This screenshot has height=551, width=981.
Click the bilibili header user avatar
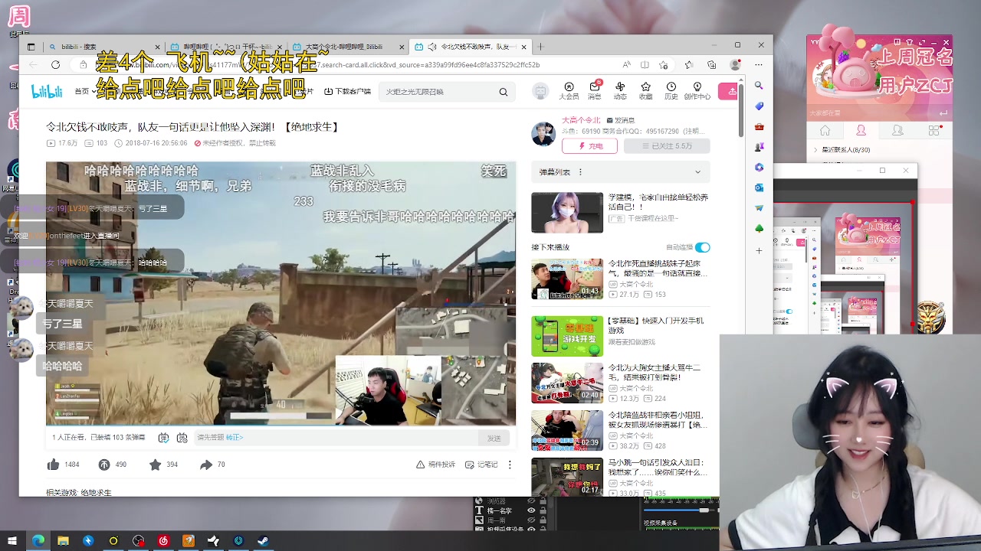(541, 91)
